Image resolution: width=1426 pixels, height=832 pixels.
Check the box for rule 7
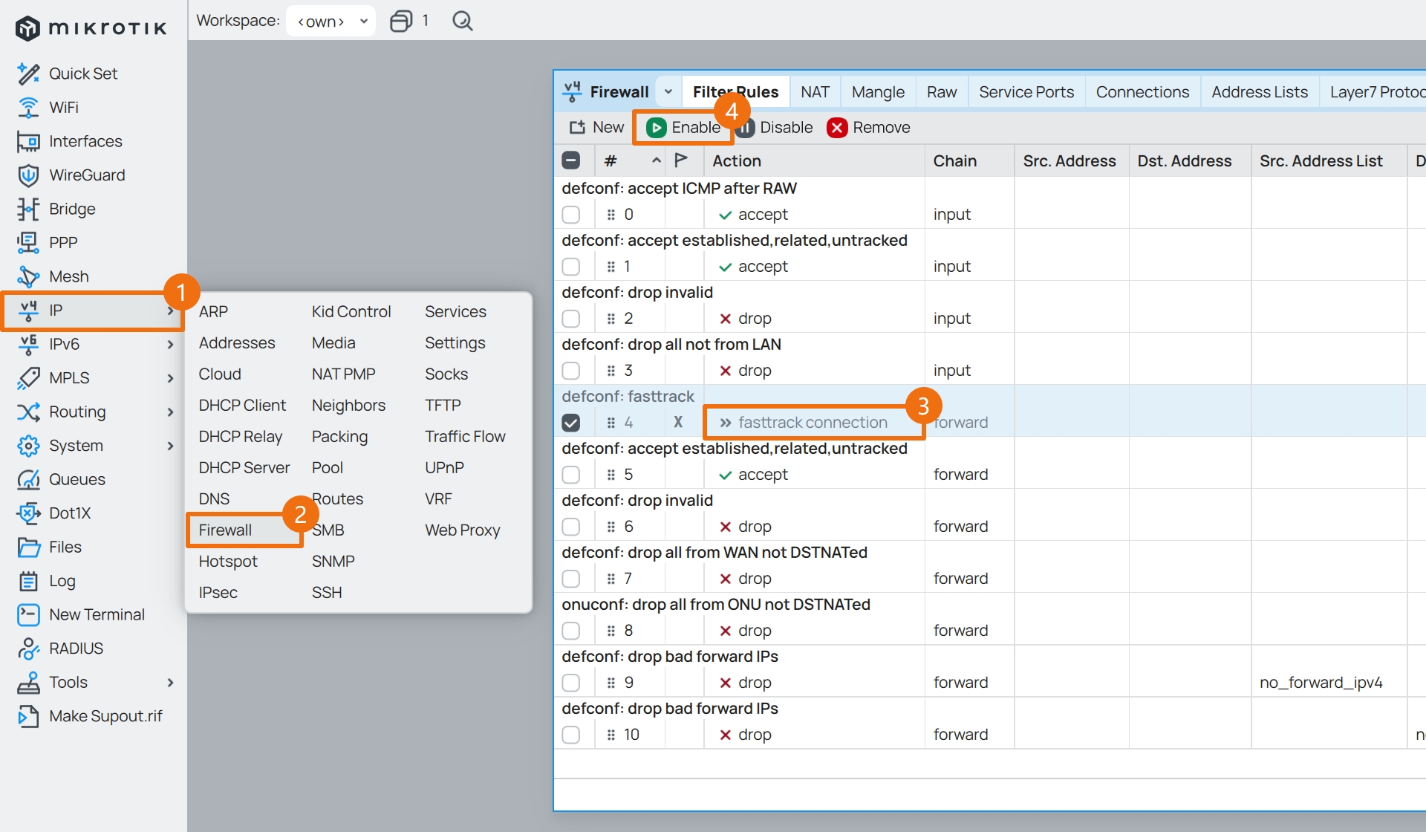tap(571, 579)
